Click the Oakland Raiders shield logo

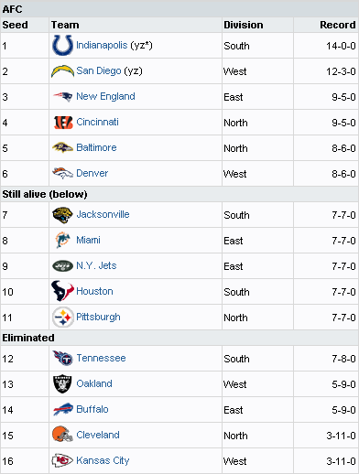click(62, 383)
